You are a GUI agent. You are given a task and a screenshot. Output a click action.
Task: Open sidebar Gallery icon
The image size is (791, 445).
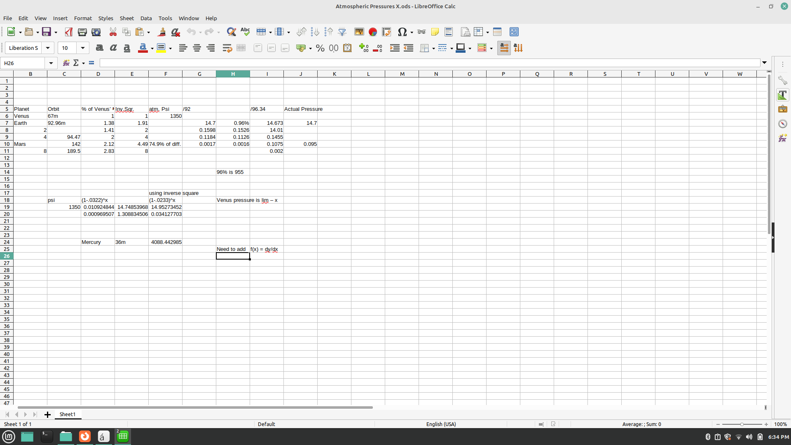click(x=782, y=109)
